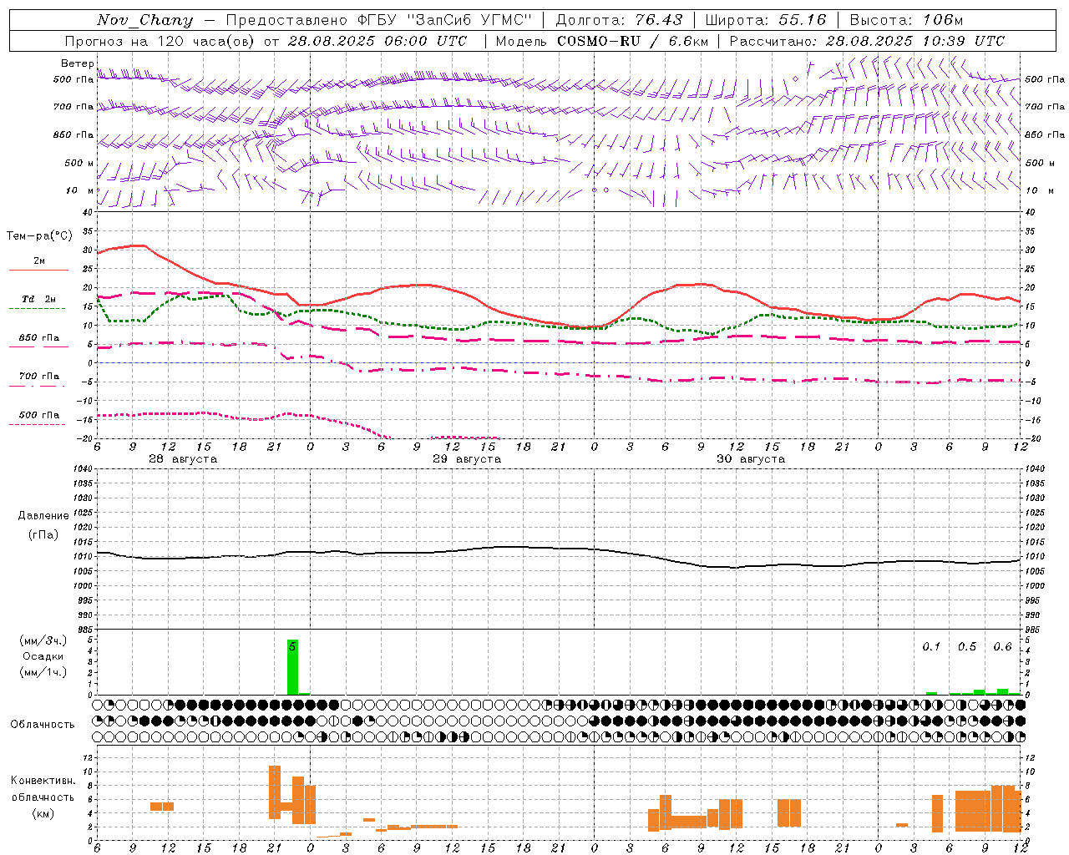Click the '0.5' precipitation amount value

coord(967,647)
